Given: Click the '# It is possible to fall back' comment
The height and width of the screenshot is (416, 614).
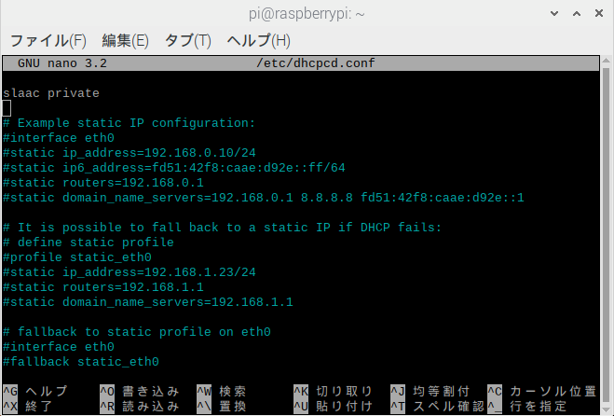Looking at the screenshot, I should [222, 228].
